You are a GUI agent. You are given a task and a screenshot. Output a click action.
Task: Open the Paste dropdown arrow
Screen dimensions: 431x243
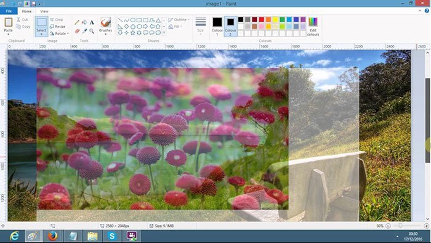[x=8, y=34]
